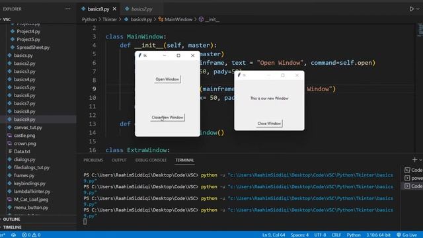423x238 pixels.
Task: Open crown.png image file
Action: click(x=25, y=143)
